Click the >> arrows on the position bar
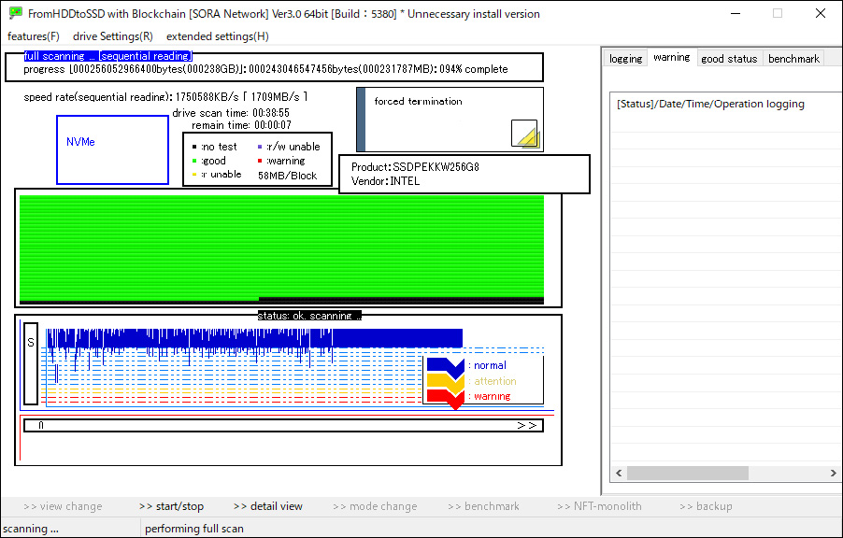The height and width of the screenshot is (538, 843). point(527,426)
